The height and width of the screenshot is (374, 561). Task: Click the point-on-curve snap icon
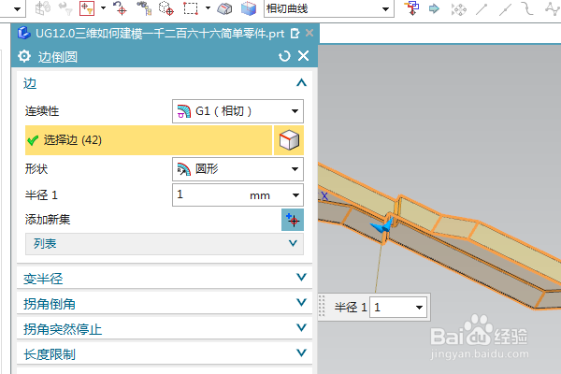[x=527, y=8]
